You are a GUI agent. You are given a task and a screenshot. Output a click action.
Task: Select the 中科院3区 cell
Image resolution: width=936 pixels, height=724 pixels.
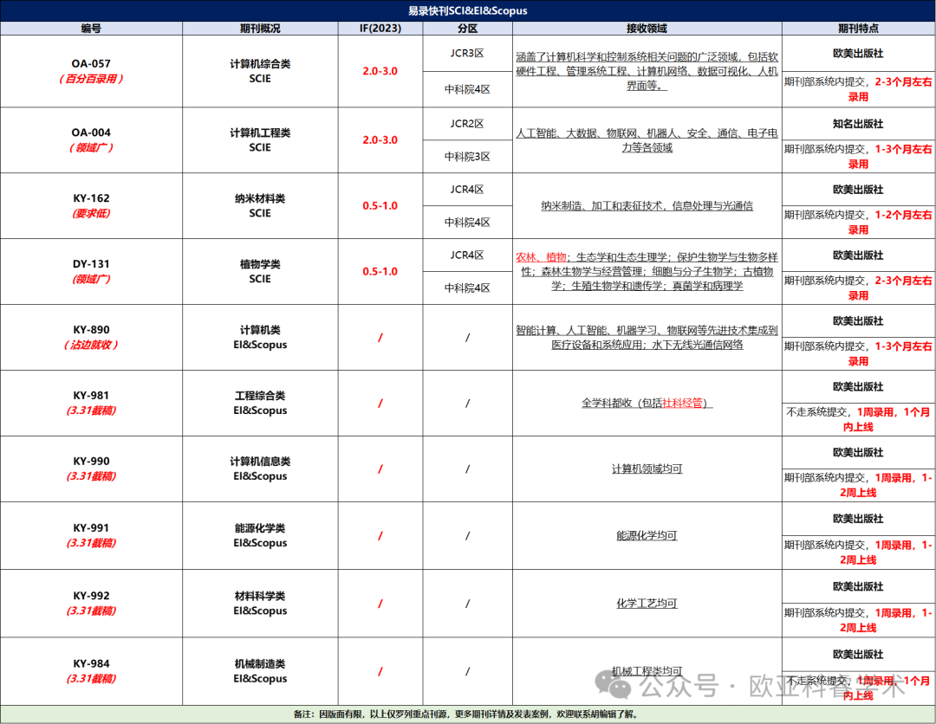(467, 156)
